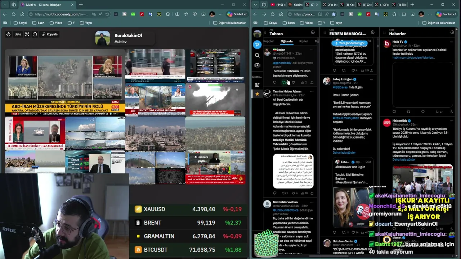Open Basın bookmarks folder in left browser

[38, 23]
